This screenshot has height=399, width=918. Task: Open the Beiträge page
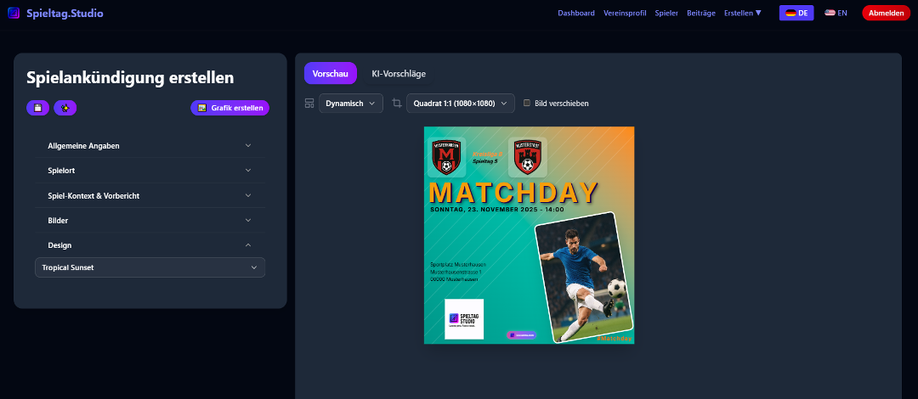[700, 13]
